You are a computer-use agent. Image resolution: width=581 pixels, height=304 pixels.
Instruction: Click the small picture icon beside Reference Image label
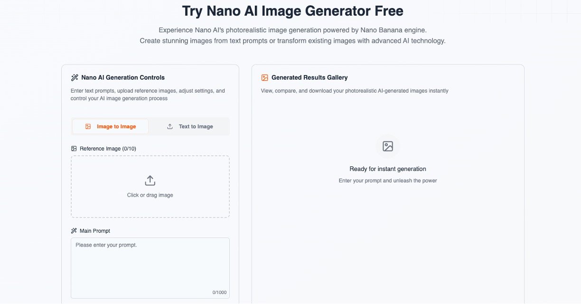74,149
